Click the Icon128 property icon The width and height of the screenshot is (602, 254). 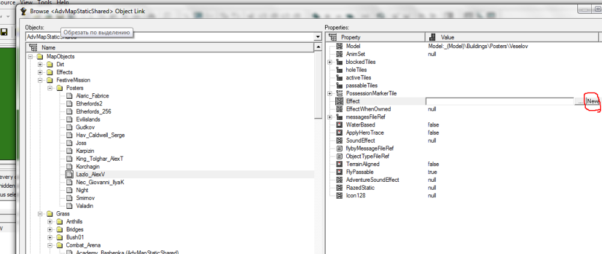click(x=339, y=195)
